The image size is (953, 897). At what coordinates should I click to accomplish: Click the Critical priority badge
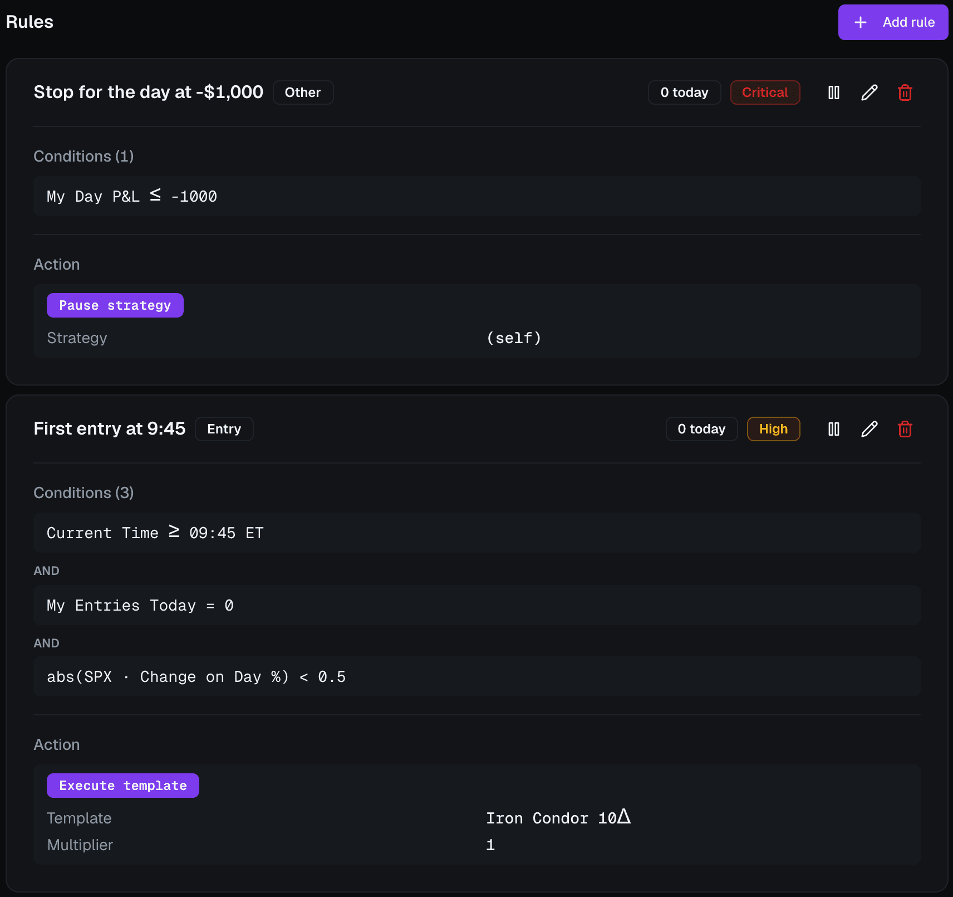click(765, 92)
